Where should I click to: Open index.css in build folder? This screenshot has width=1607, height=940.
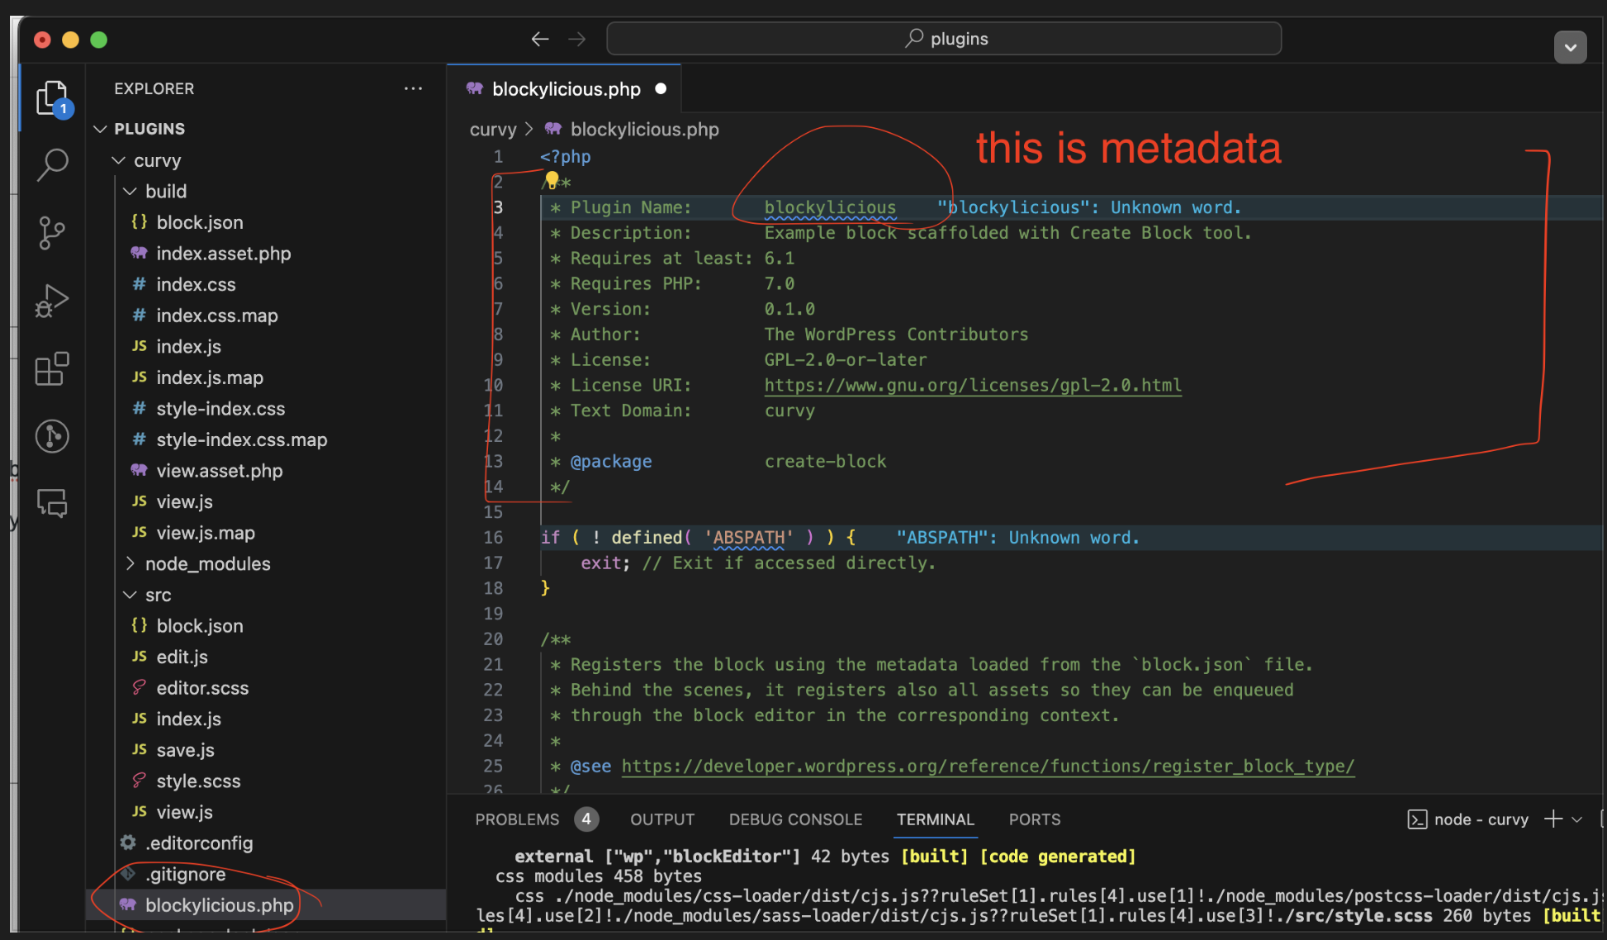(197, 285)
